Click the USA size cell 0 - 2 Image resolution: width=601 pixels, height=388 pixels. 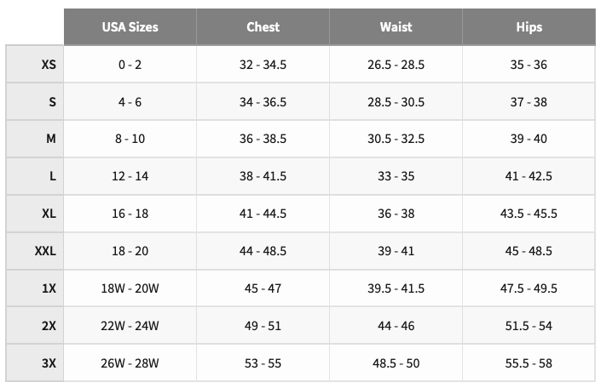point(130,65)
